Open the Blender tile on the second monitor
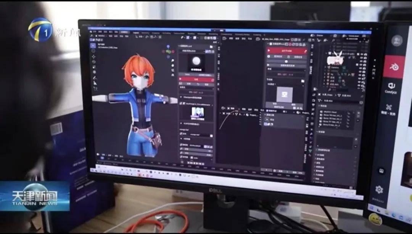The image size is (412, 234). (394, 67)
